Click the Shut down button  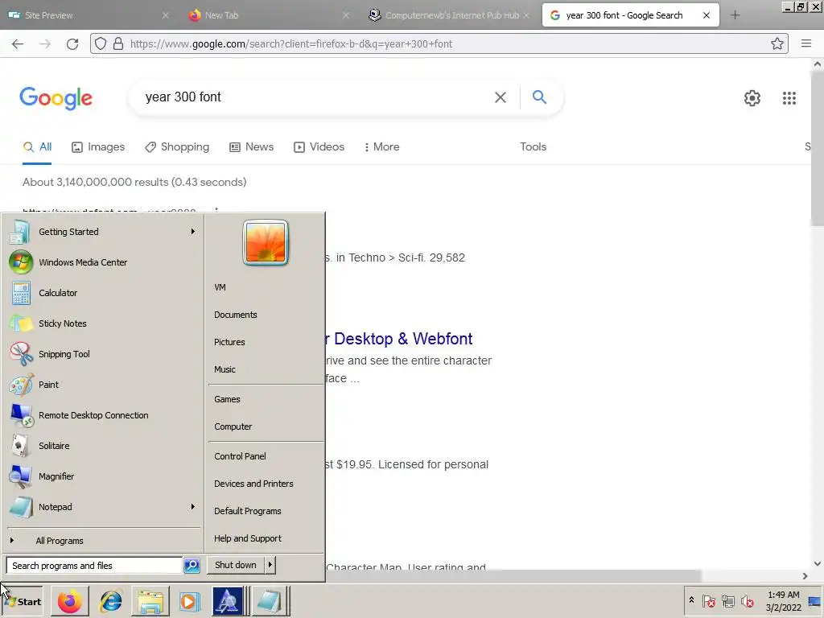coord(236,565)
